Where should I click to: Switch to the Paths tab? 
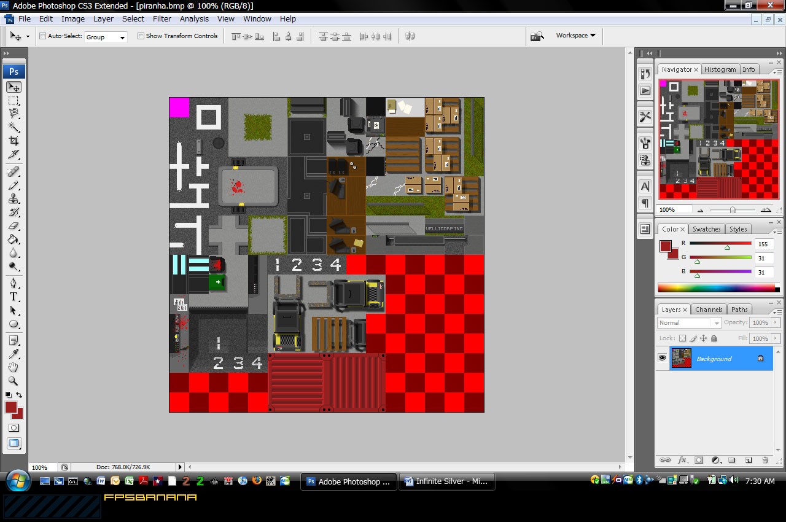pyautogui.click(x=739, y=310)
